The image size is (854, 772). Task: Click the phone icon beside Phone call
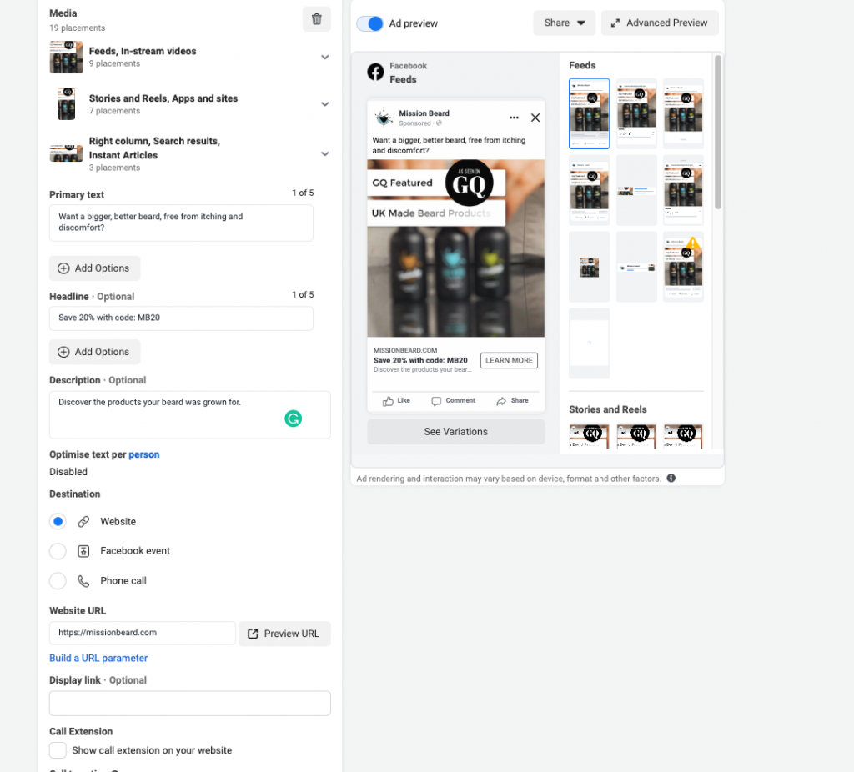point(83,581)
